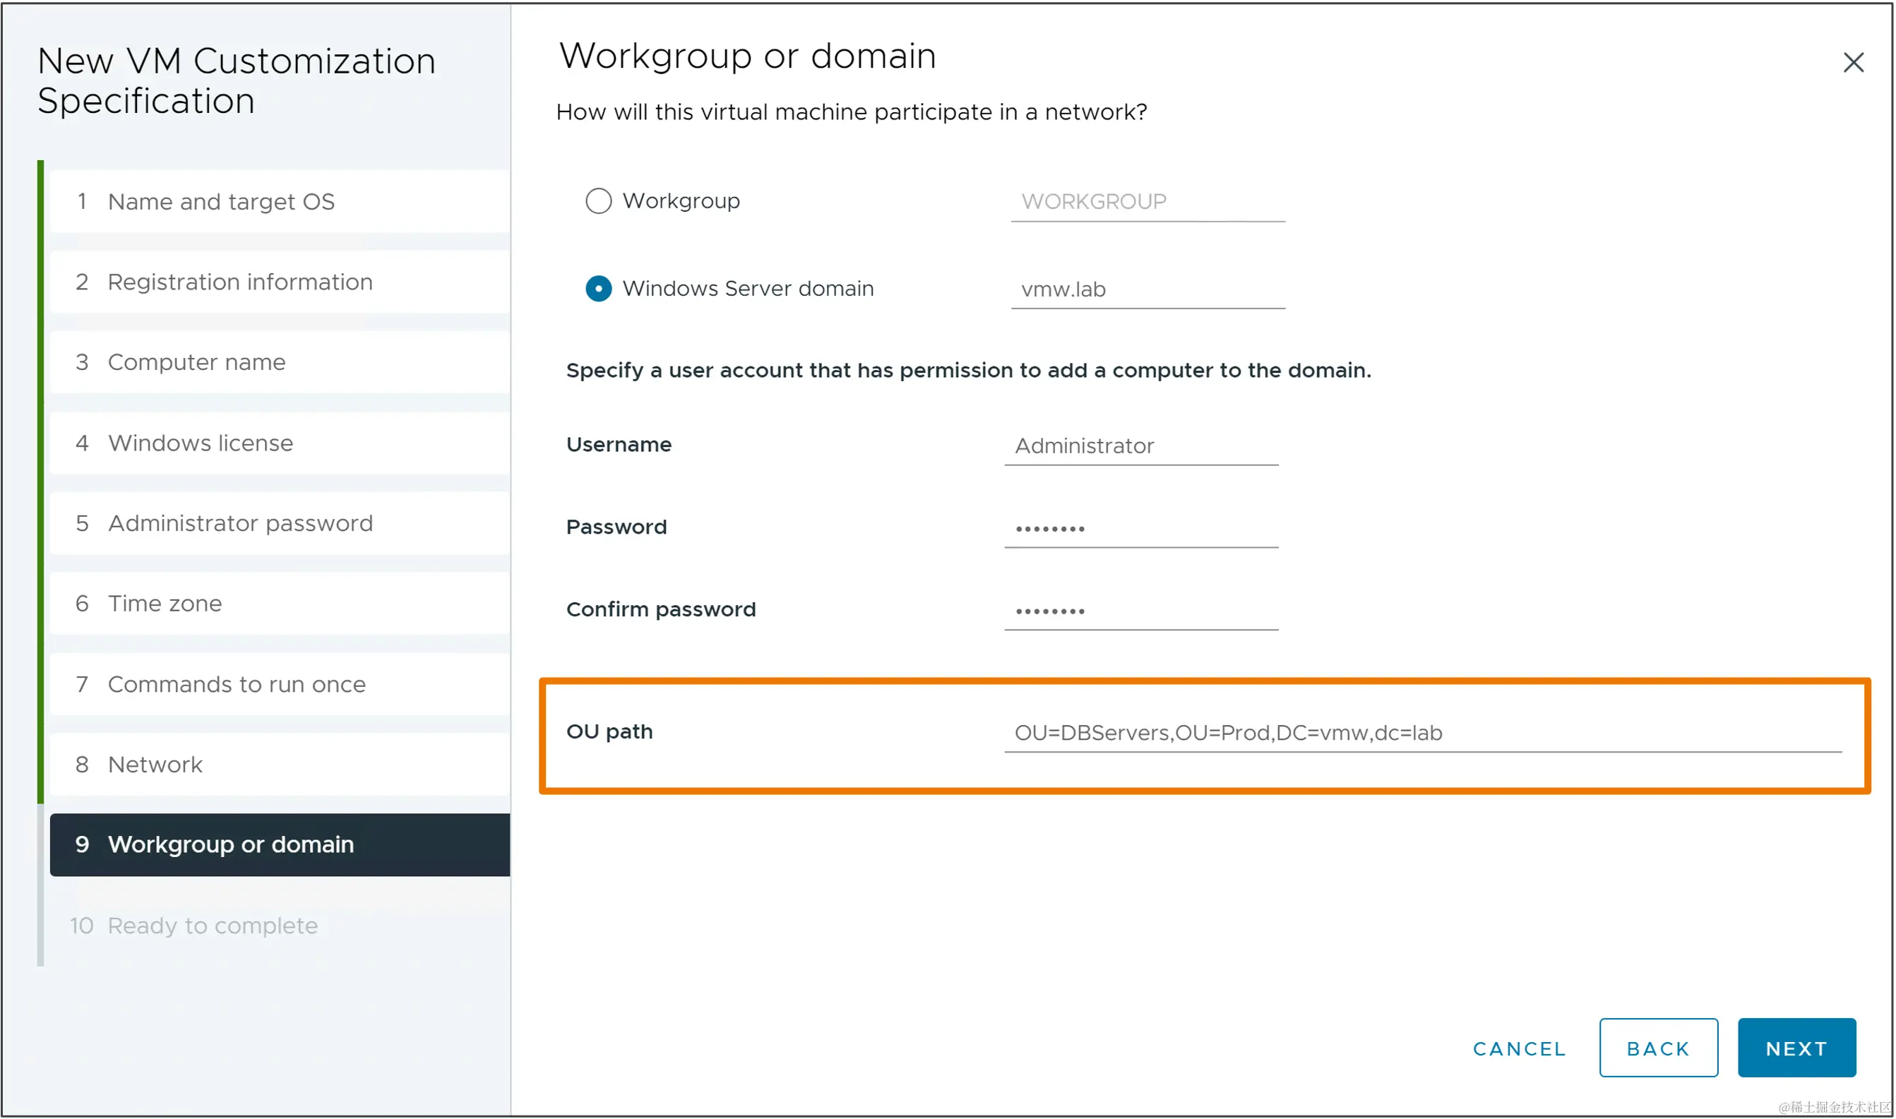This screenshot has width=1896, height=1119.
Task: Focus the Username field containing Administrator
Action: [1140, 446]
